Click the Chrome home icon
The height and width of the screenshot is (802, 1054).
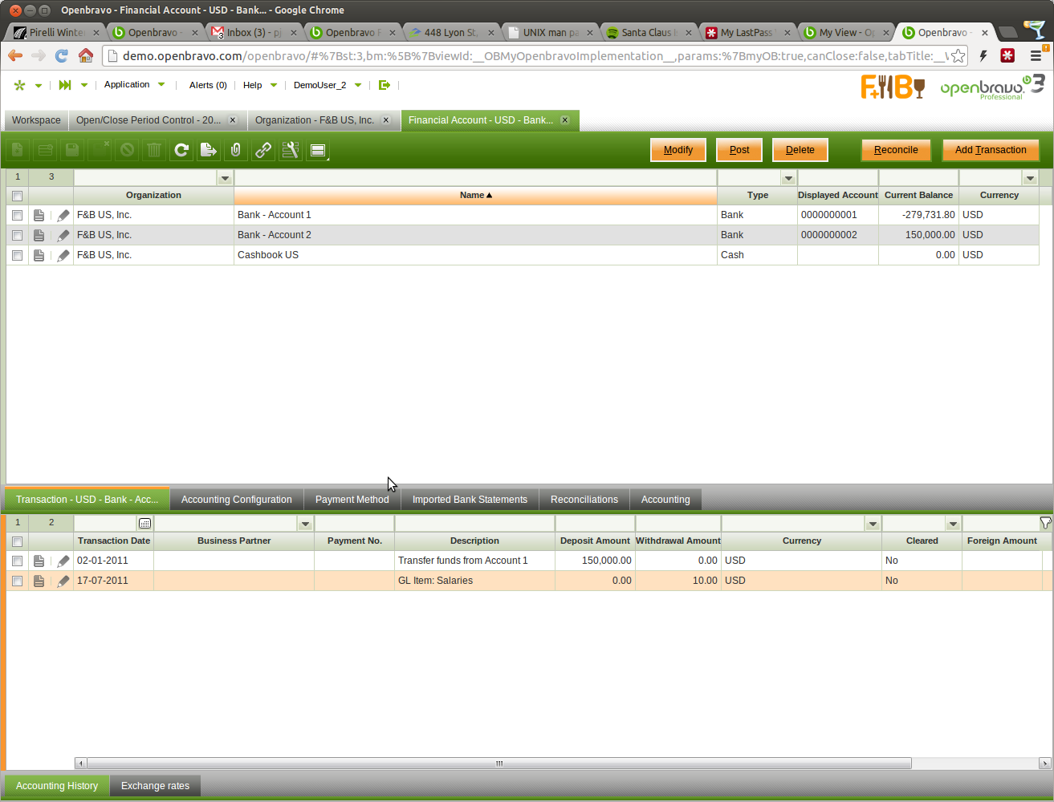pos(86,56)
